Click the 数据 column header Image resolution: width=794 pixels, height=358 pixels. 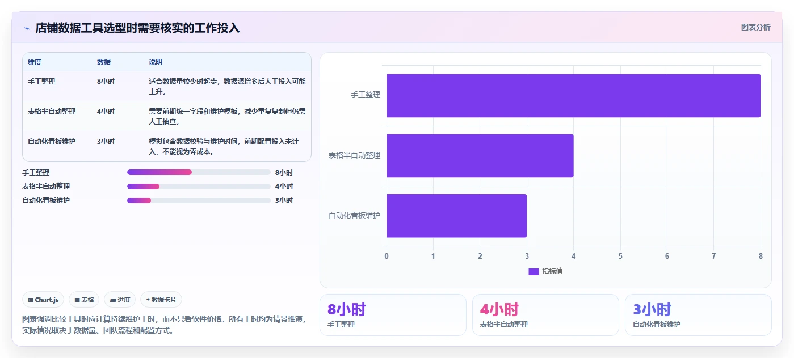(x=104, y=62)
